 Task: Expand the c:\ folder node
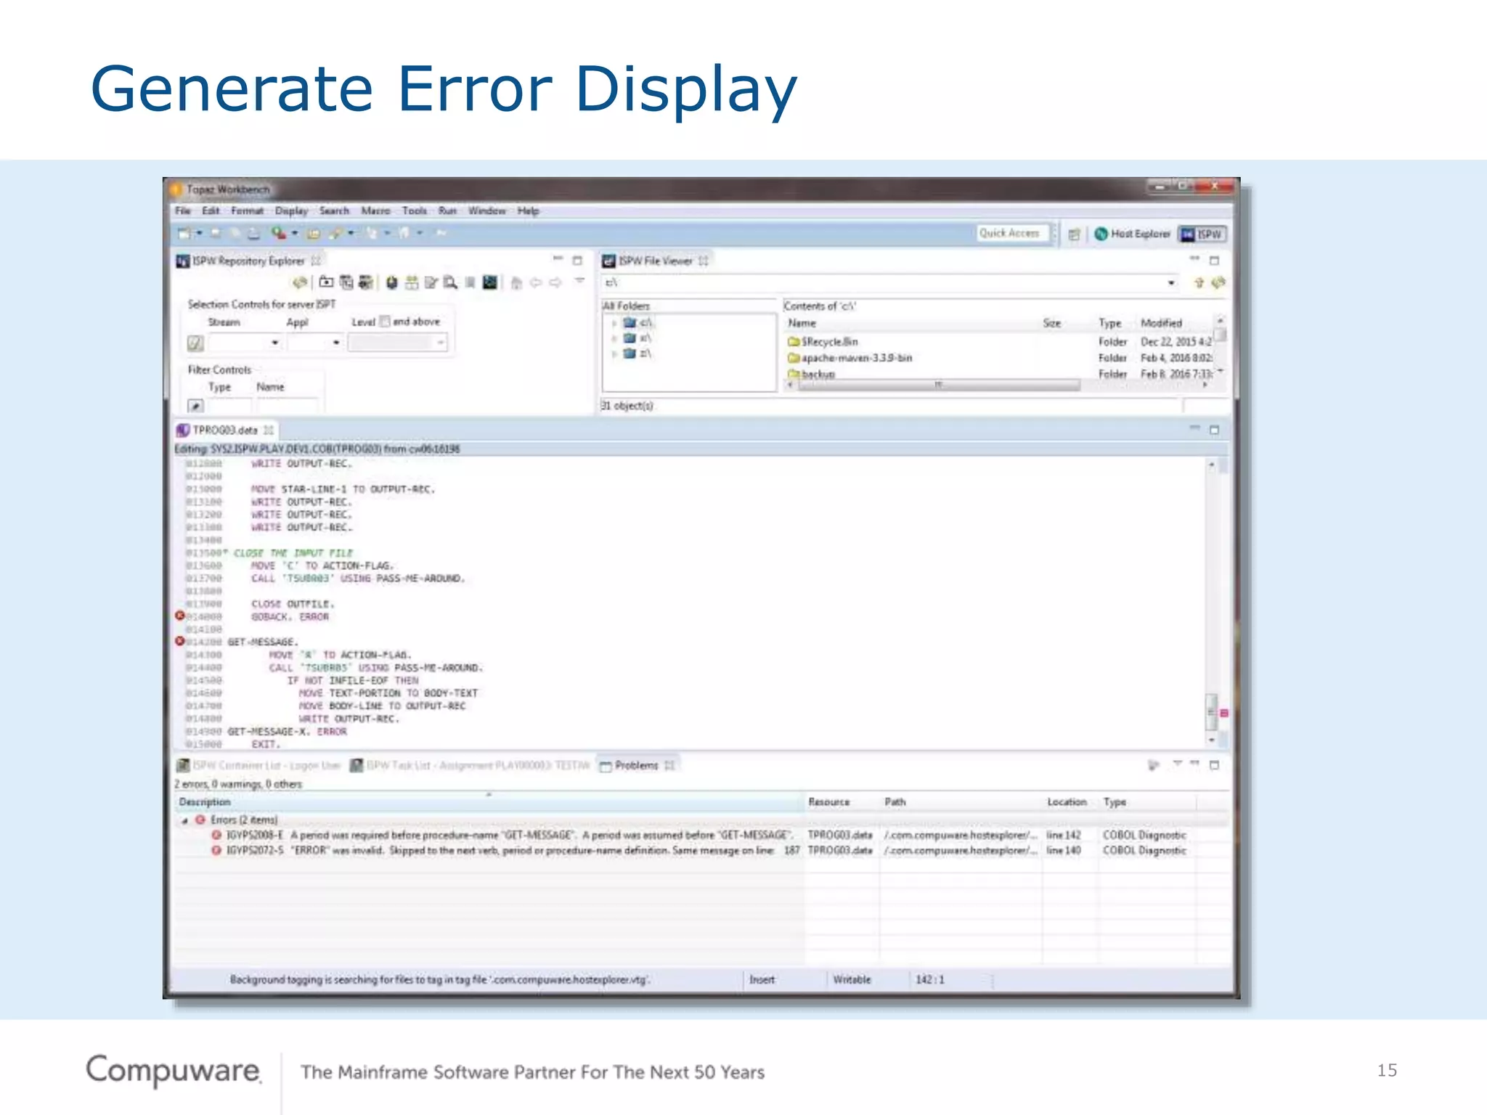(x=614, y=323)
